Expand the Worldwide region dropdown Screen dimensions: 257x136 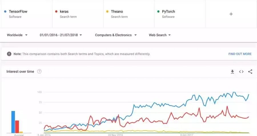coord(17,35)
